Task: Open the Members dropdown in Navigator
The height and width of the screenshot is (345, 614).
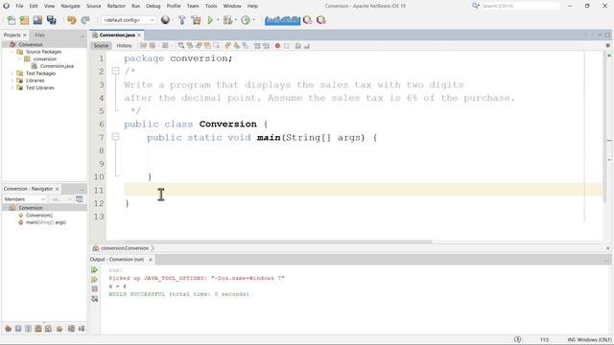Action: (x=25, y=199)
